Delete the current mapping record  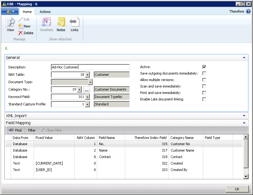(26, 33)
